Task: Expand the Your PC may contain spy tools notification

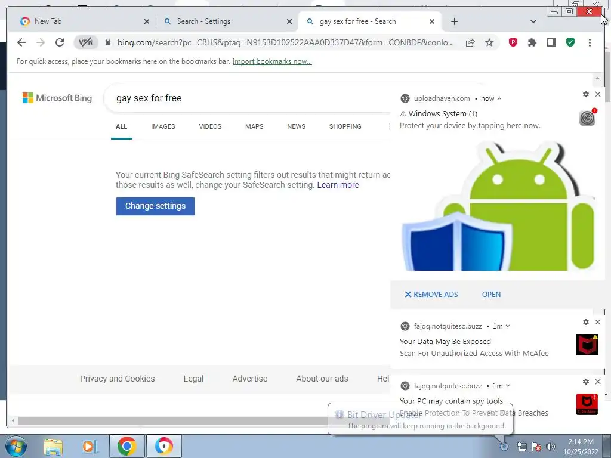Action: point(507,386)
